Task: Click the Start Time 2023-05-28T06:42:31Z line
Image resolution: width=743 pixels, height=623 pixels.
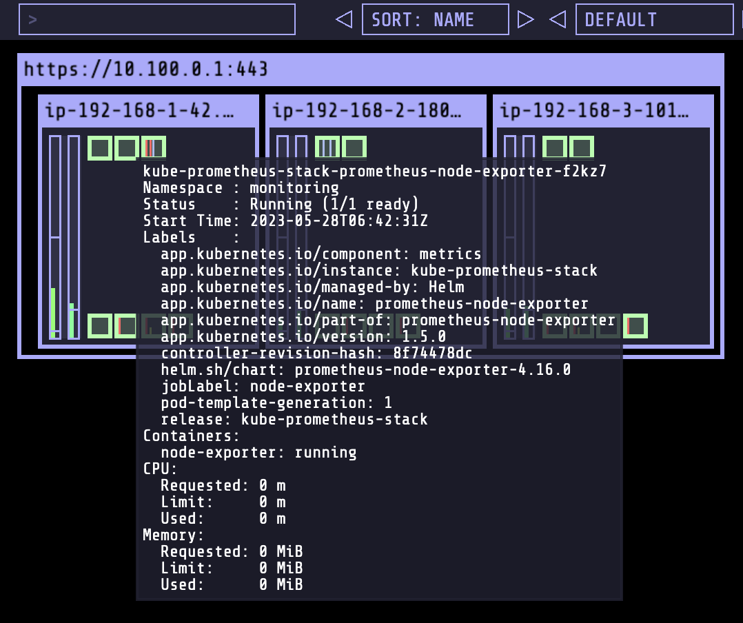Action: pyautogui.click(x=286, y=221)
